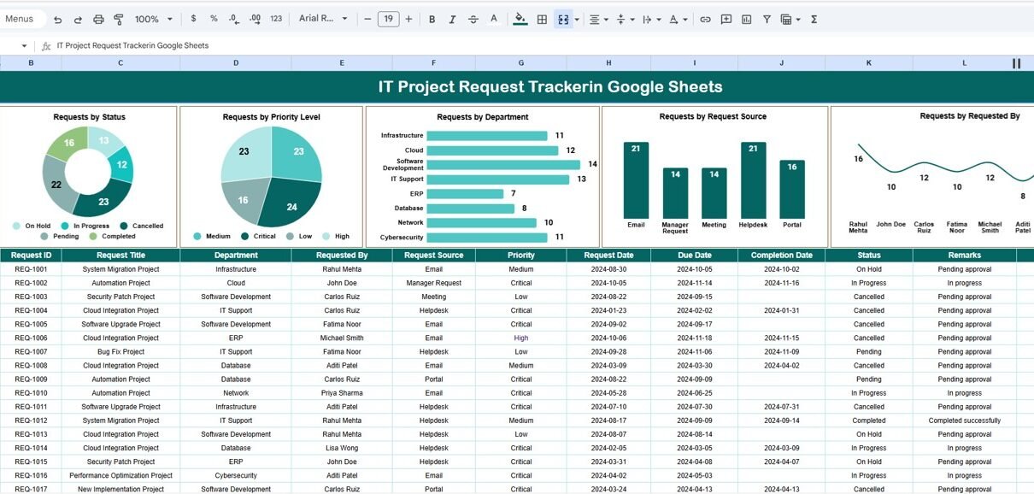
Task: Toggle bold formatting
Action: 432,19
